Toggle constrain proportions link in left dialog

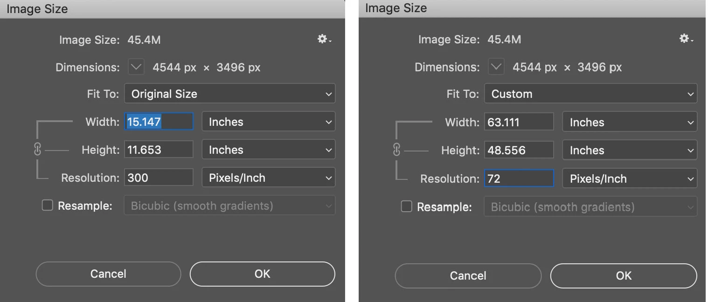click(x=38, y=150)
